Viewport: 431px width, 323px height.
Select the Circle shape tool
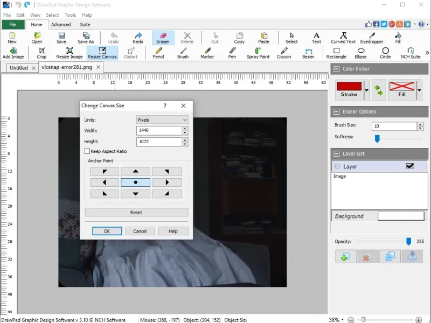click(385, 53)
